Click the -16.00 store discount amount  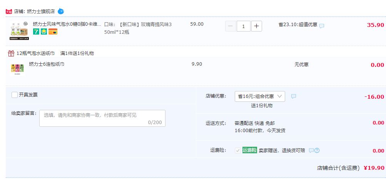coord(374,97)
